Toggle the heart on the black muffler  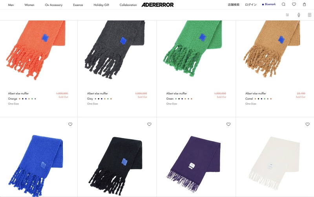click(x=149, y=124)
